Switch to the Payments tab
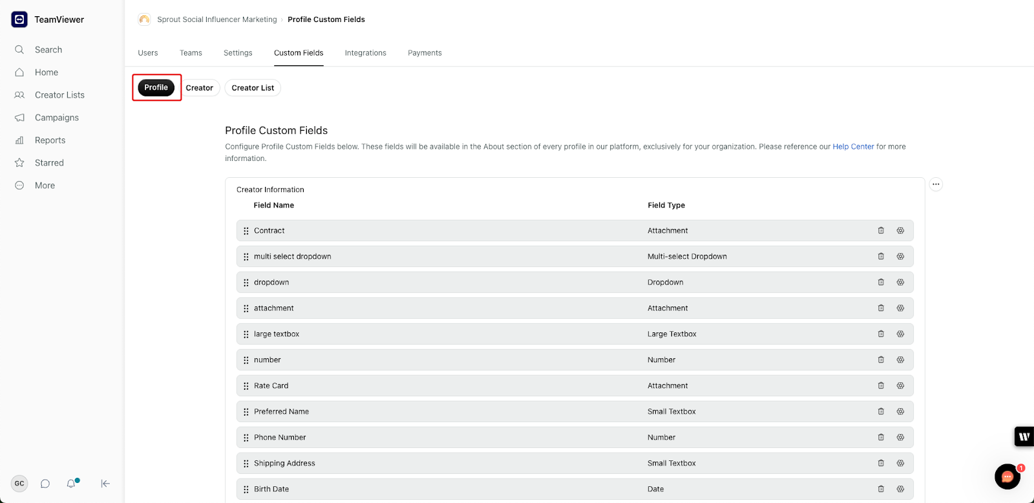This screenshot has height=503, width=1034. (425, 53)
